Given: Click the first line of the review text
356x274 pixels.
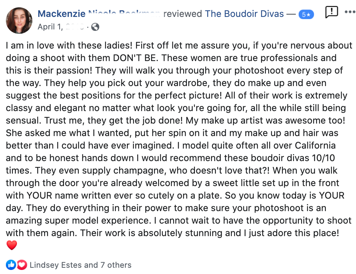Looking at the screenshot, I should (x=179, y=45).
